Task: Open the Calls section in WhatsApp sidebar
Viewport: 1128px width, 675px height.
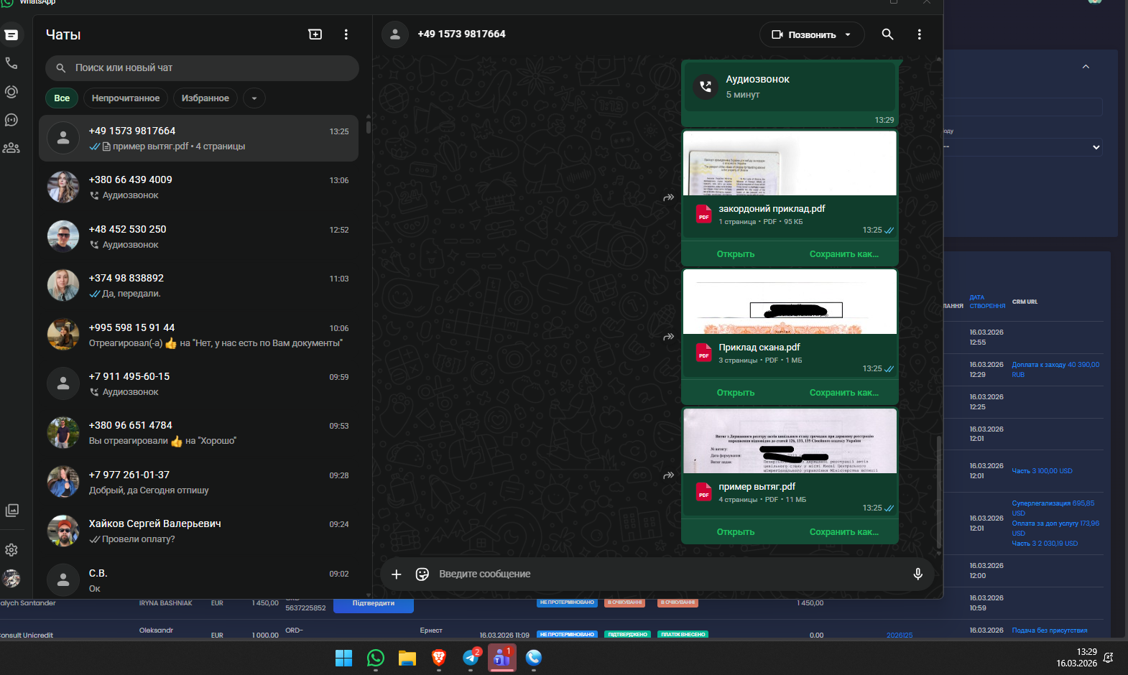Action: point(11,63)
